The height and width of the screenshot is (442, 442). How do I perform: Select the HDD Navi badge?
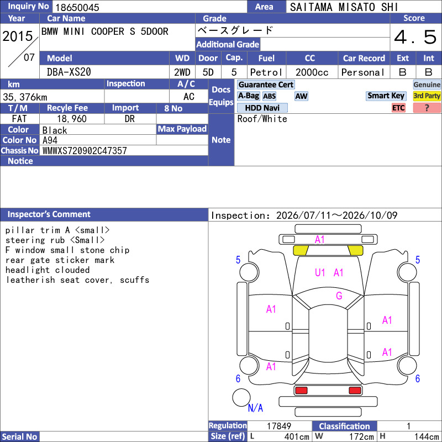pyautogui.click(x=262, y=108)
